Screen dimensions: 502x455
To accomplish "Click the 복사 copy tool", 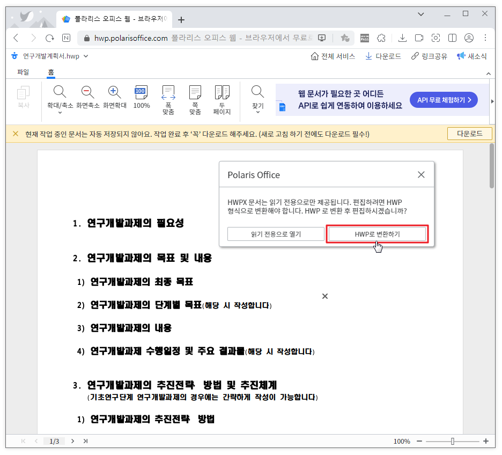I will [x=24, y=97].
